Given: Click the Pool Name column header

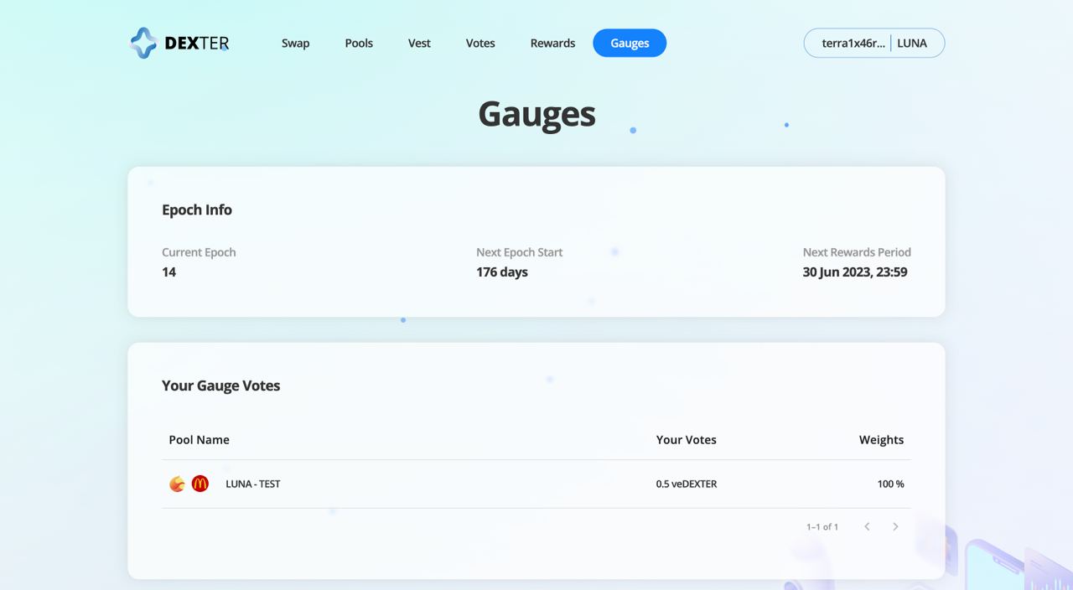Looking at the screenshot, I should 199,439.
